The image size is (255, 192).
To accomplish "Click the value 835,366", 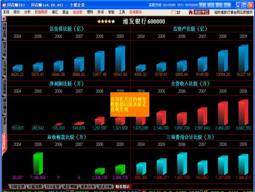I will coord(141,178).
